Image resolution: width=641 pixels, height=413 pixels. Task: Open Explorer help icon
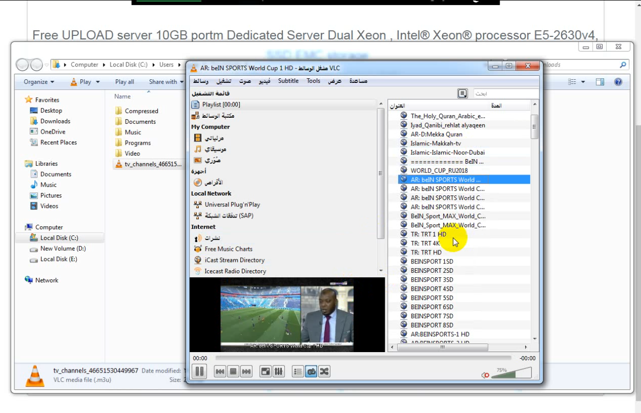[618, 82]
